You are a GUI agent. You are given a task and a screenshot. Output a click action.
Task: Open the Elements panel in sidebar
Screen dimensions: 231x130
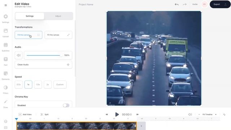pos(6,75)
